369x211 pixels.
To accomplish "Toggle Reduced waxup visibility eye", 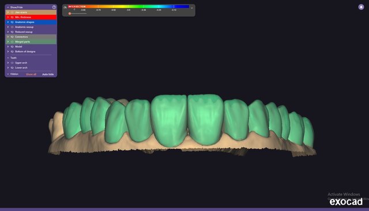I will (12, 32).
